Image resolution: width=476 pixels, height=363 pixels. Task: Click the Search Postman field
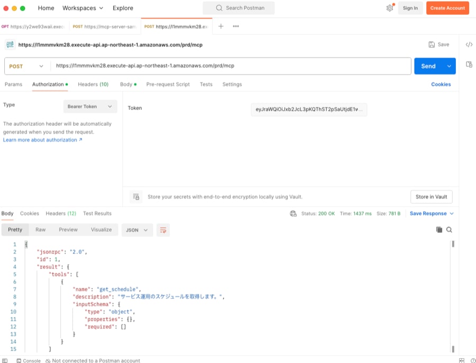click(239, 8)
